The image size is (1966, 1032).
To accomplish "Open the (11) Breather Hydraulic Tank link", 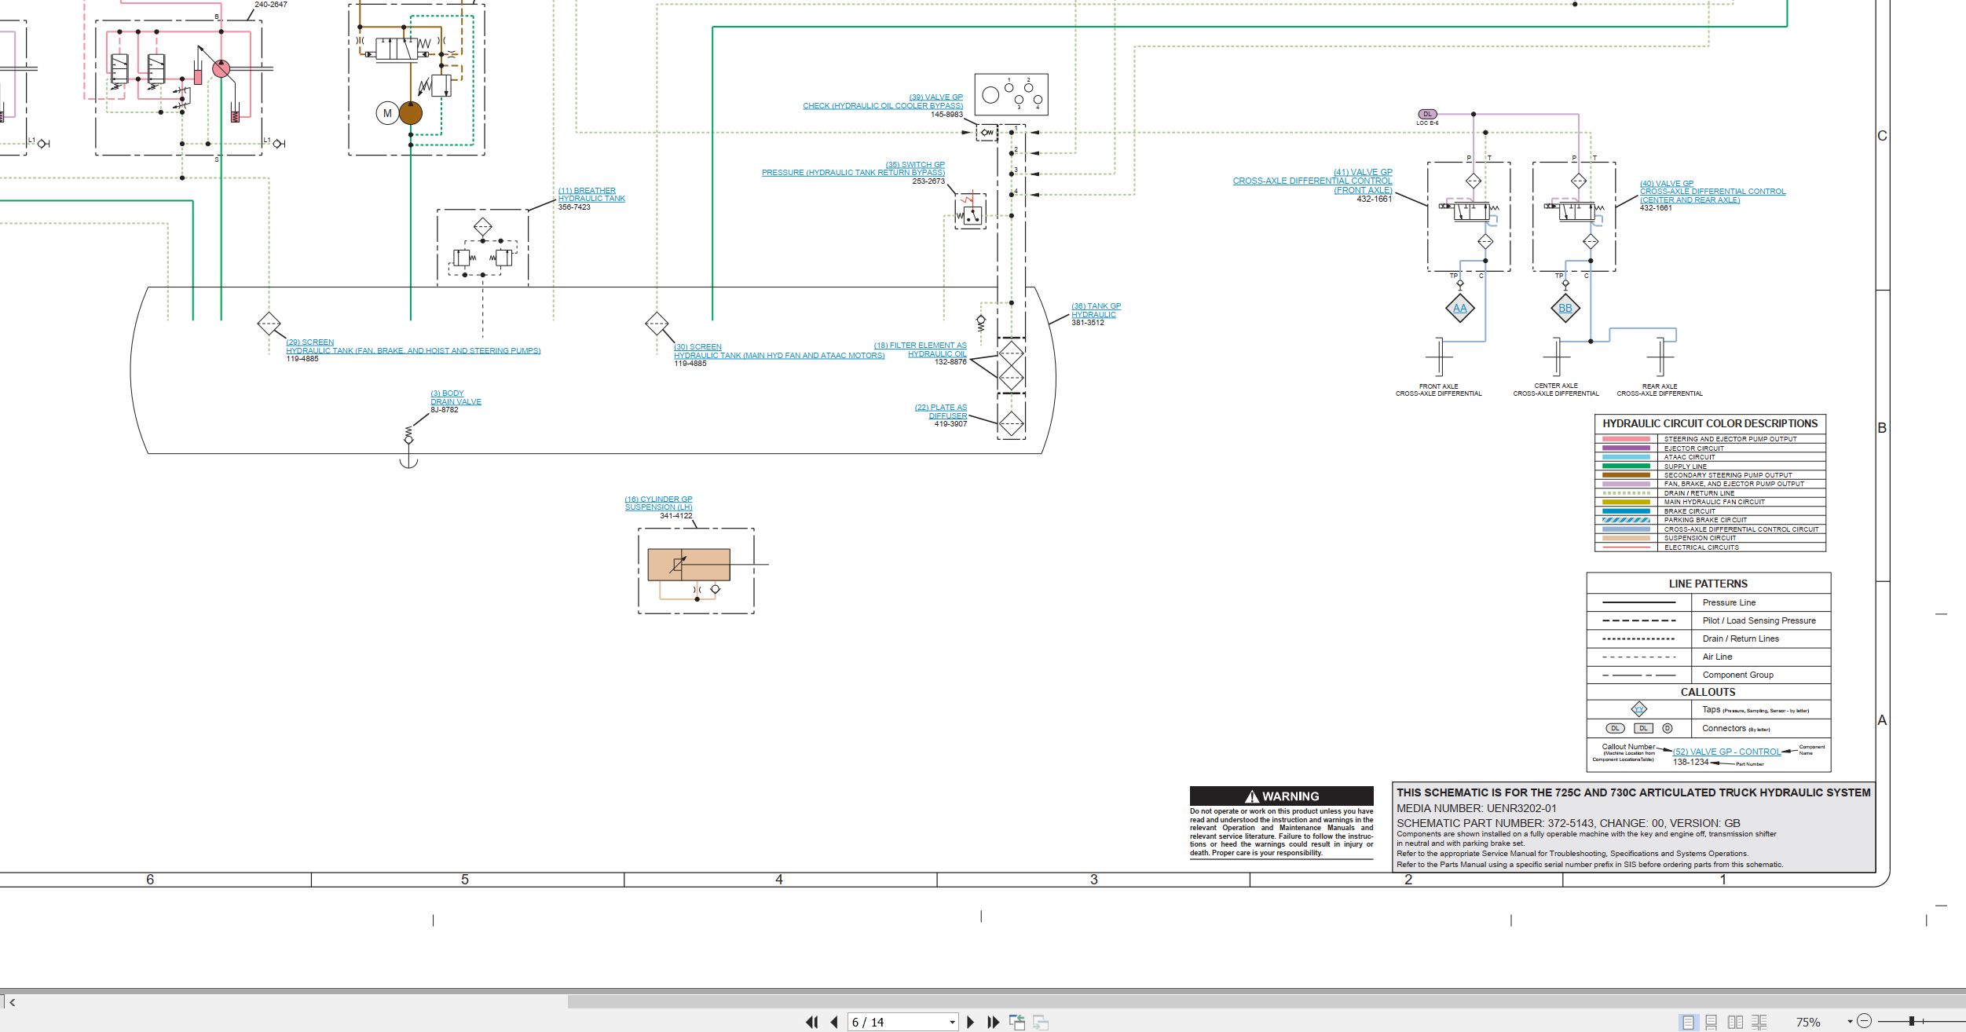I will (x=591, y=195).
